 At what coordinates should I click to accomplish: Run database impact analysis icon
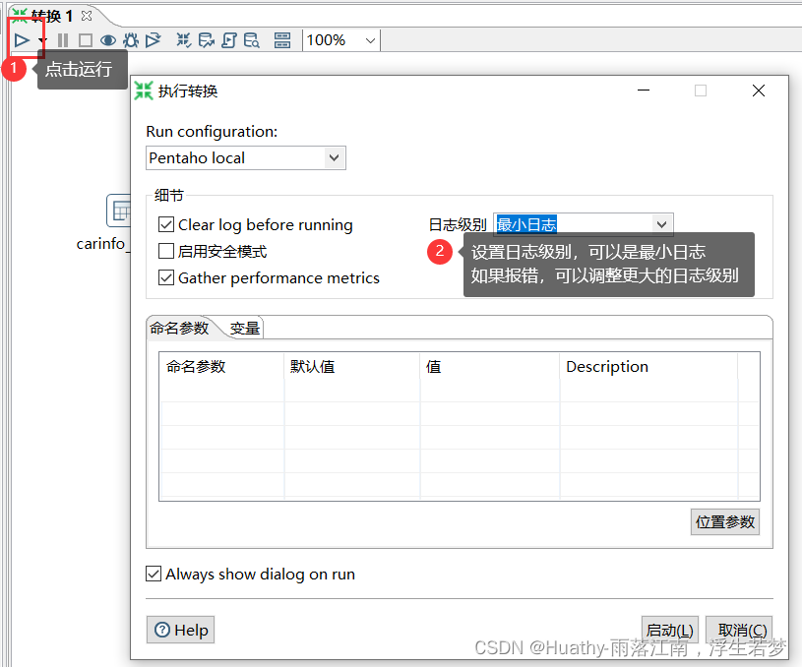(207, 40)
